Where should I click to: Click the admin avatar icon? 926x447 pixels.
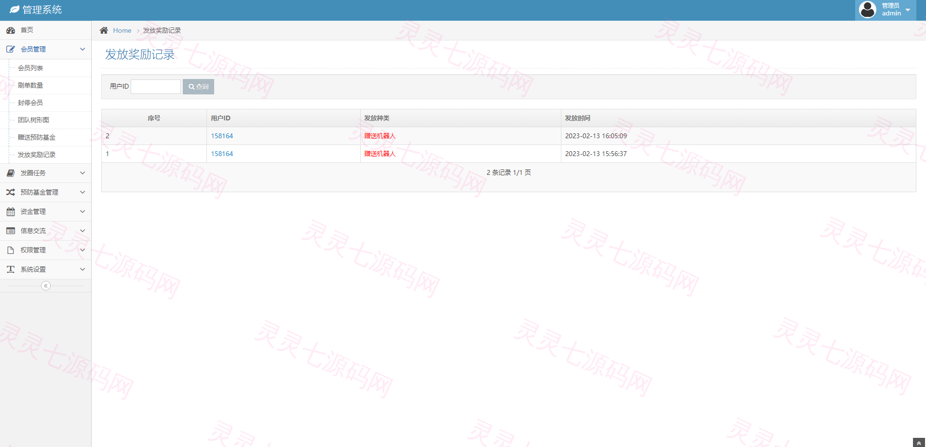[x=868, y=10]
